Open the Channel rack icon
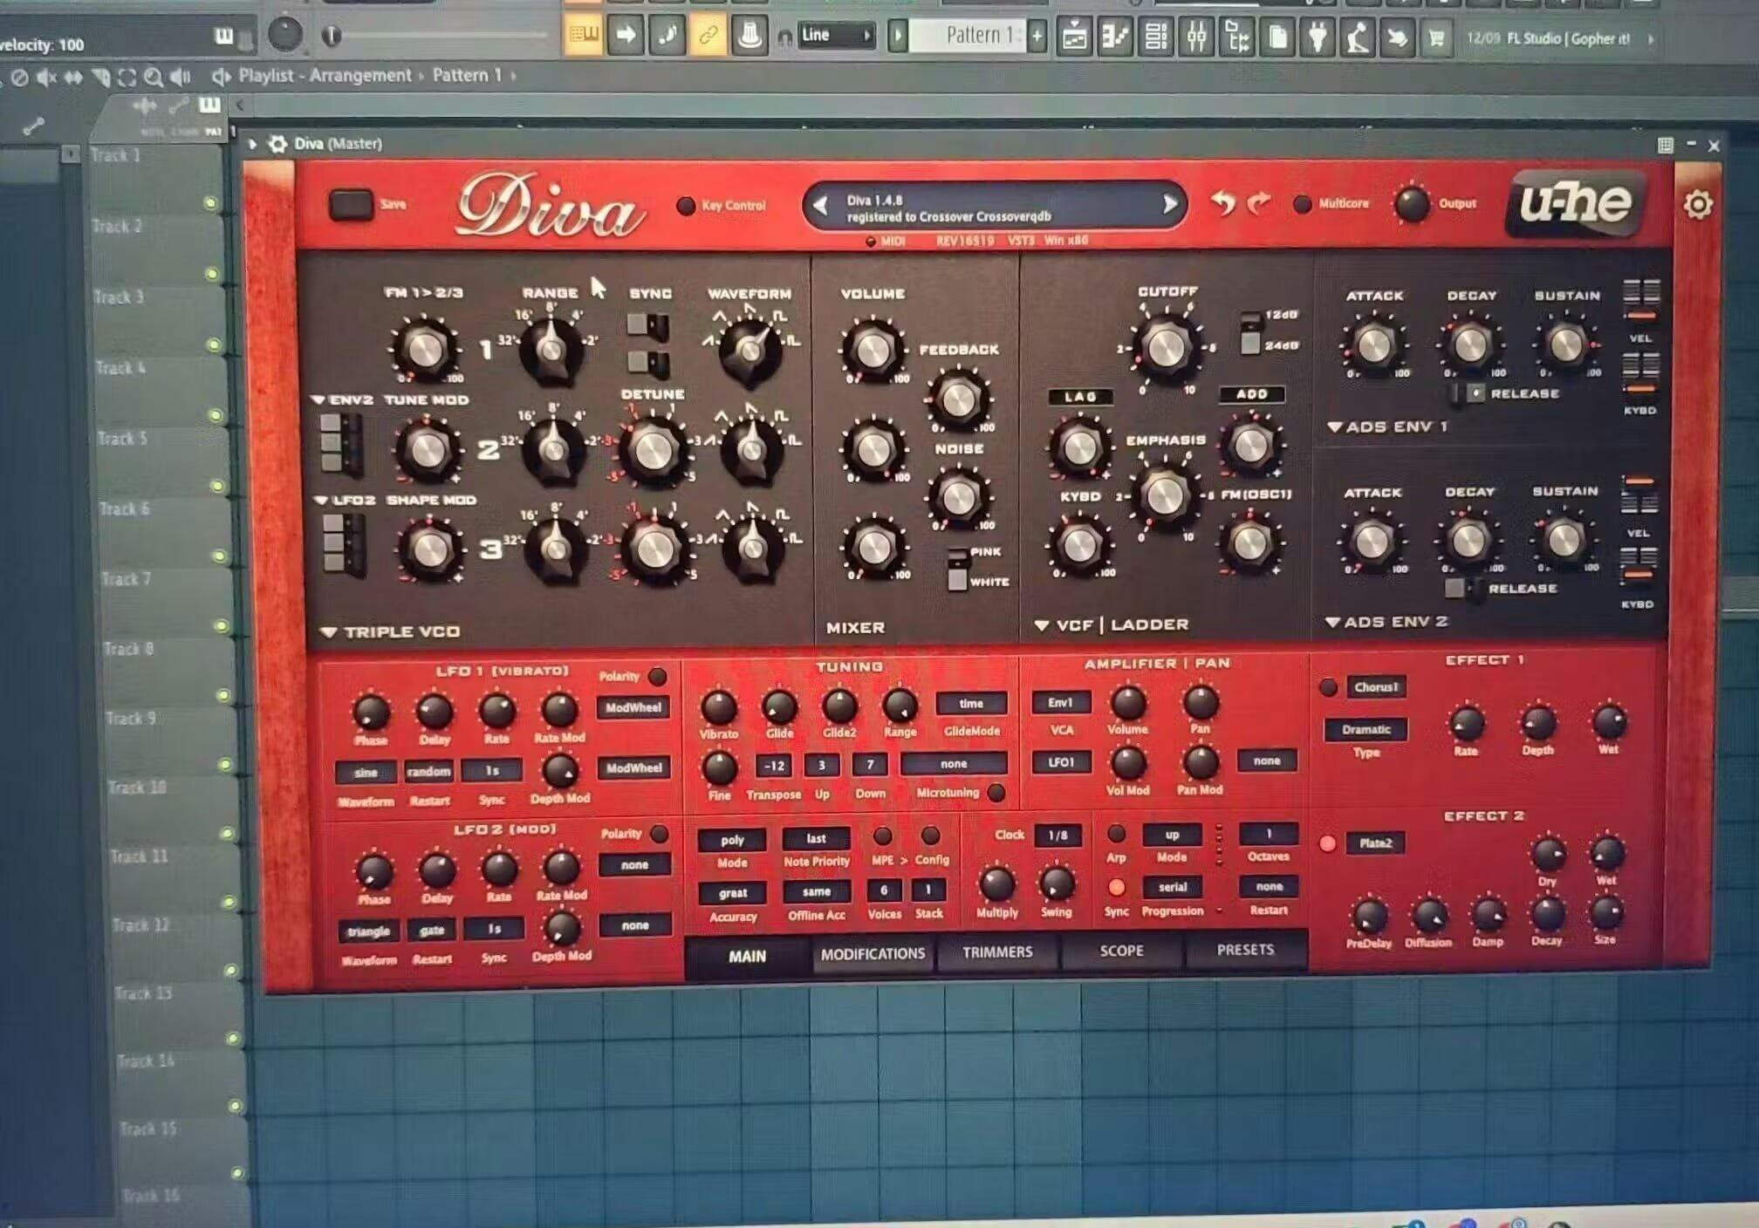This screenshot has height=1228, width=1759. (1156, 37)
